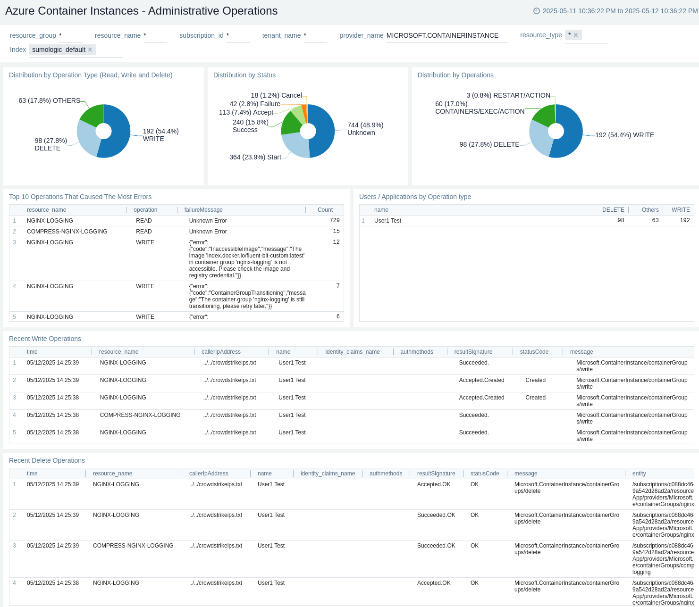Open the Distribution by Status panel title
Image resolution: width=699 pixels, height=607 pixels.
coord(244,75)
